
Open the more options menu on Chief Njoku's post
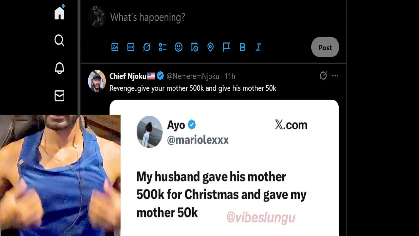pyautogui.click(x=335, y=76)
